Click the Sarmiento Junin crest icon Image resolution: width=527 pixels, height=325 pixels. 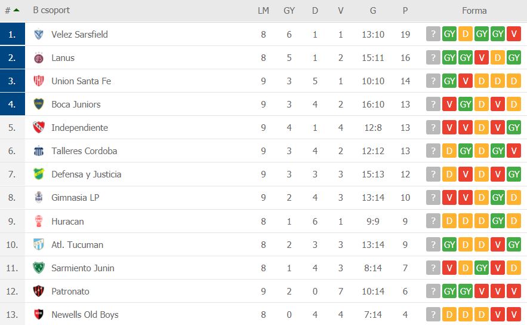[39, 268]
